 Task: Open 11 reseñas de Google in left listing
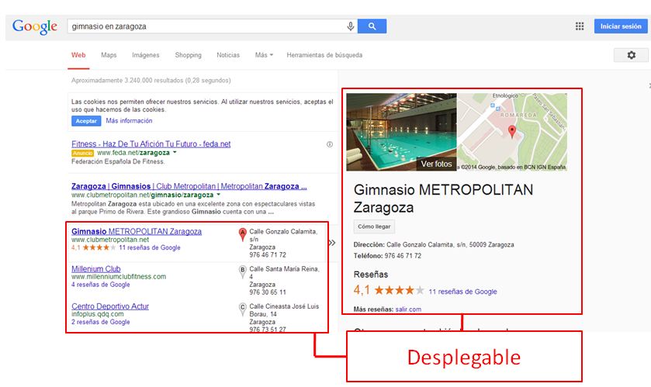point(150,247)
